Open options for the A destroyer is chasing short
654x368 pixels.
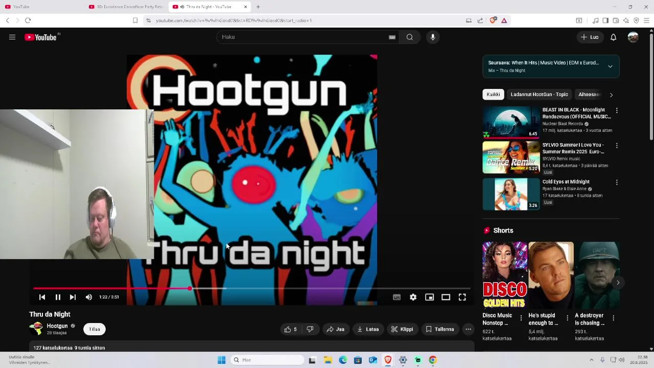coord(613,318)
